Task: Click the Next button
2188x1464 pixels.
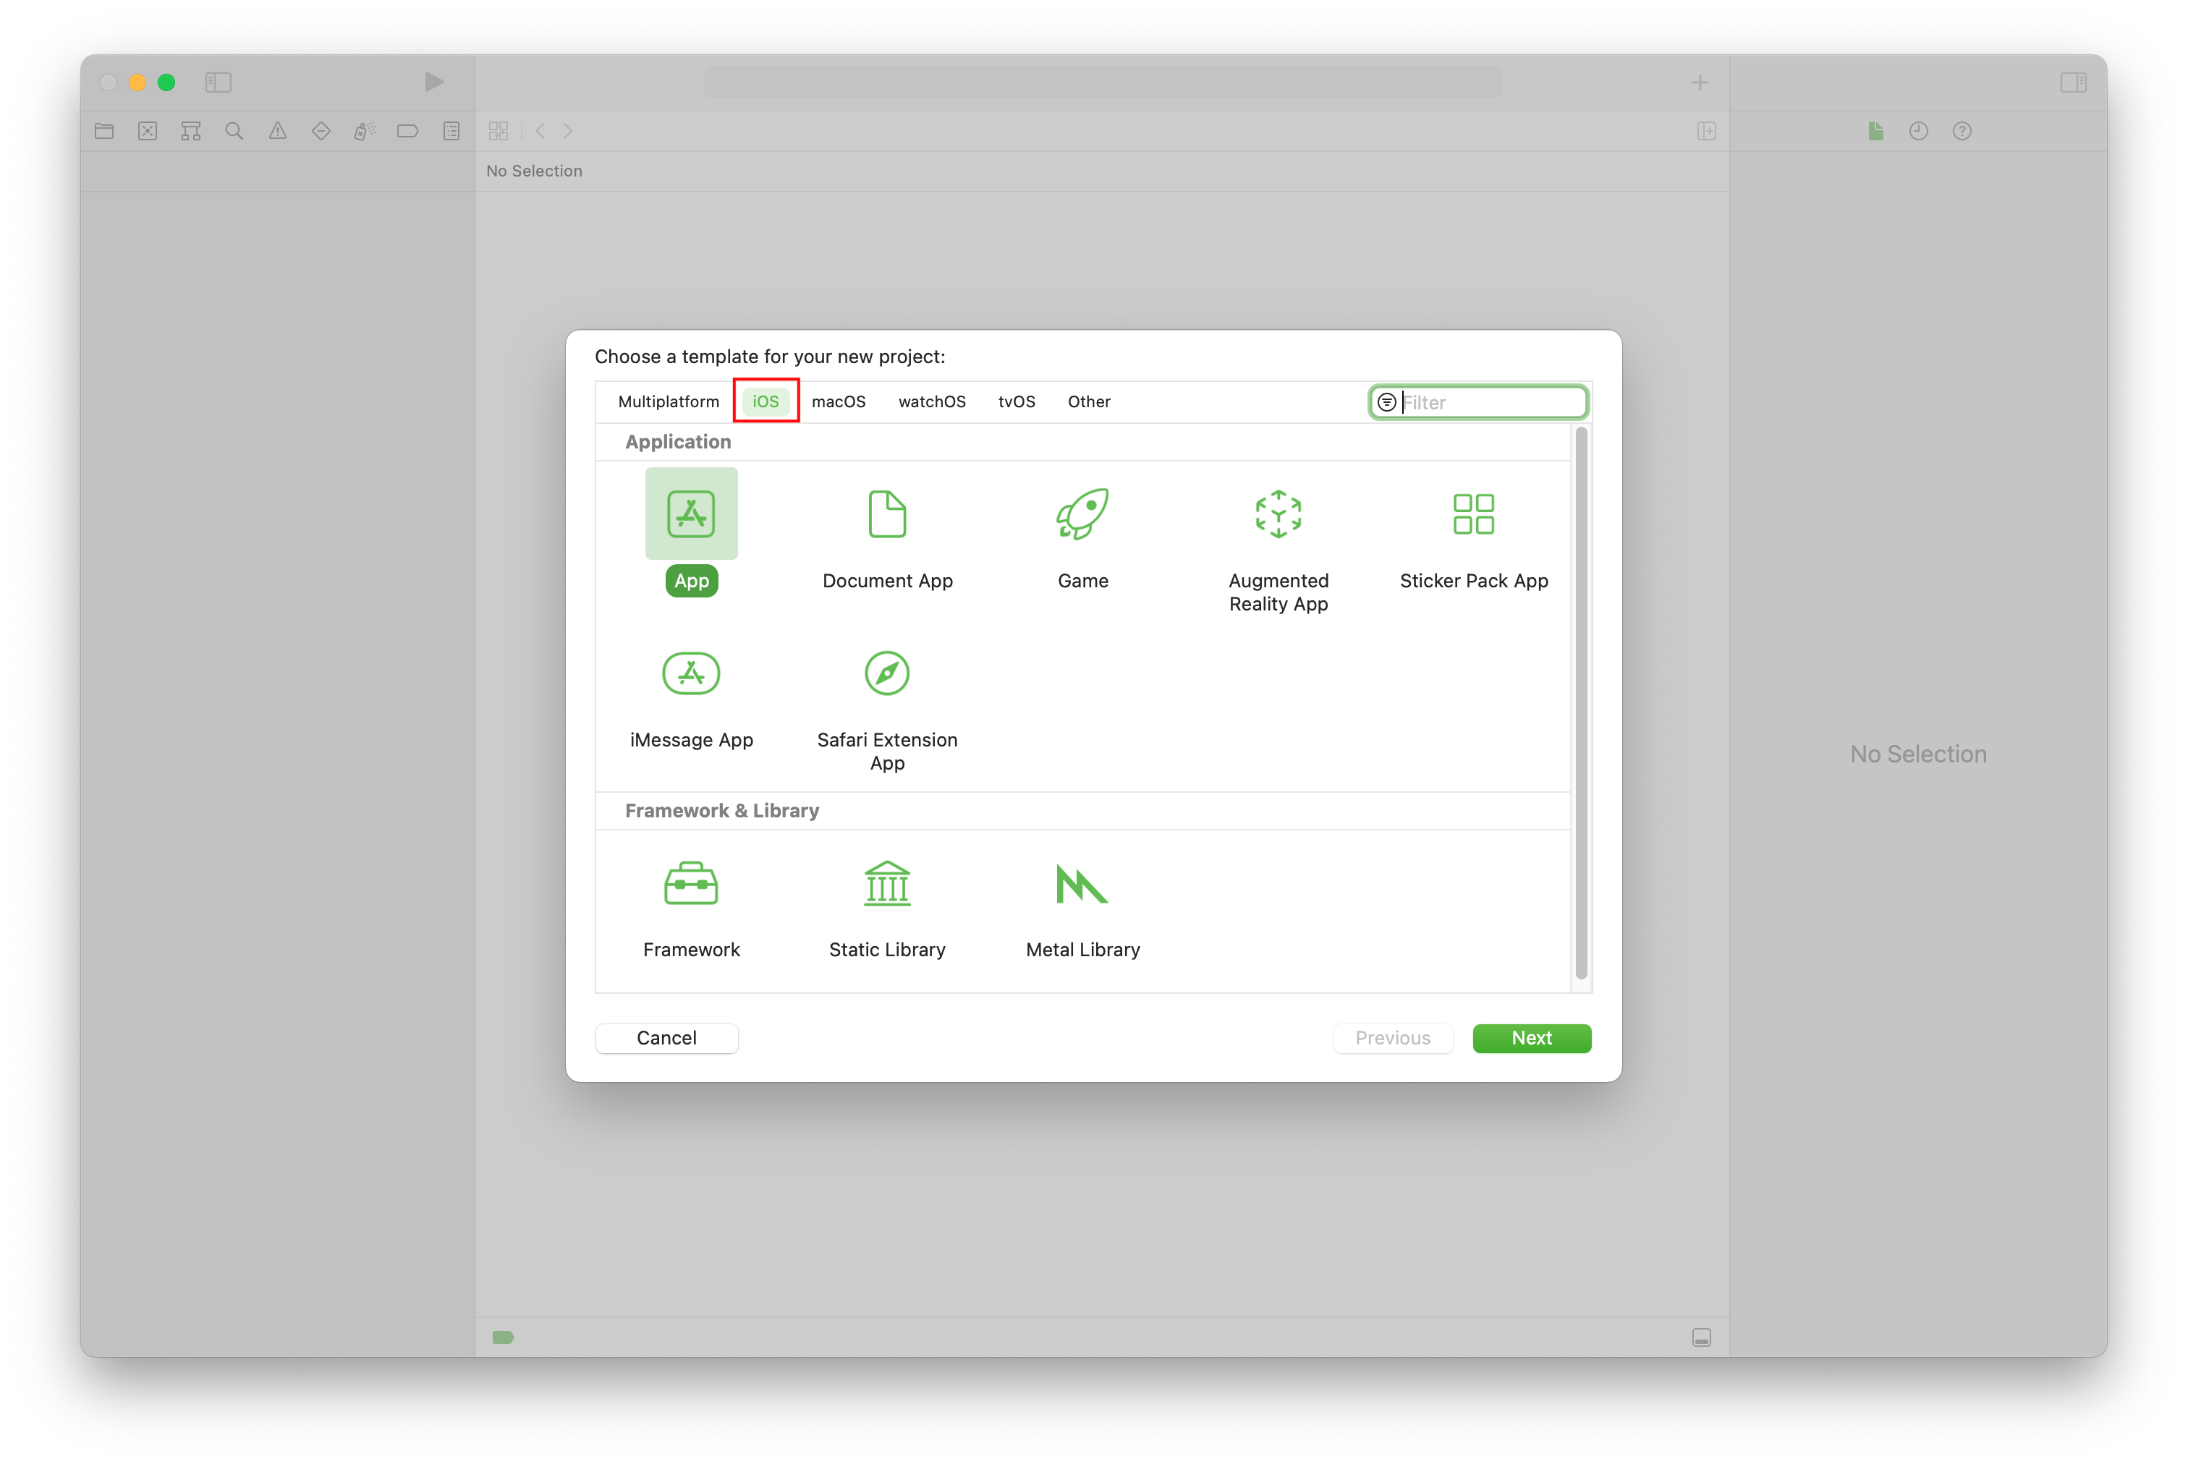Action: point(1531,1037)
